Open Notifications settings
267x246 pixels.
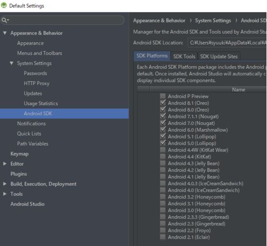32,124
